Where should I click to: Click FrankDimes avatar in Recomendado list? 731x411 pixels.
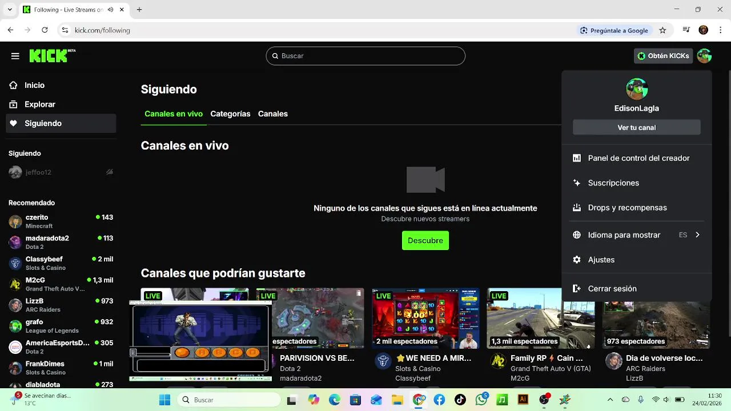15,368
